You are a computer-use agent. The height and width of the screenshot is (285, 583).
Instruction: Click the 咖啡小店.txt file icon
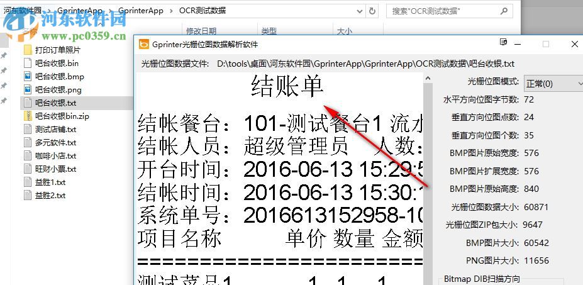tap(28, 155)
